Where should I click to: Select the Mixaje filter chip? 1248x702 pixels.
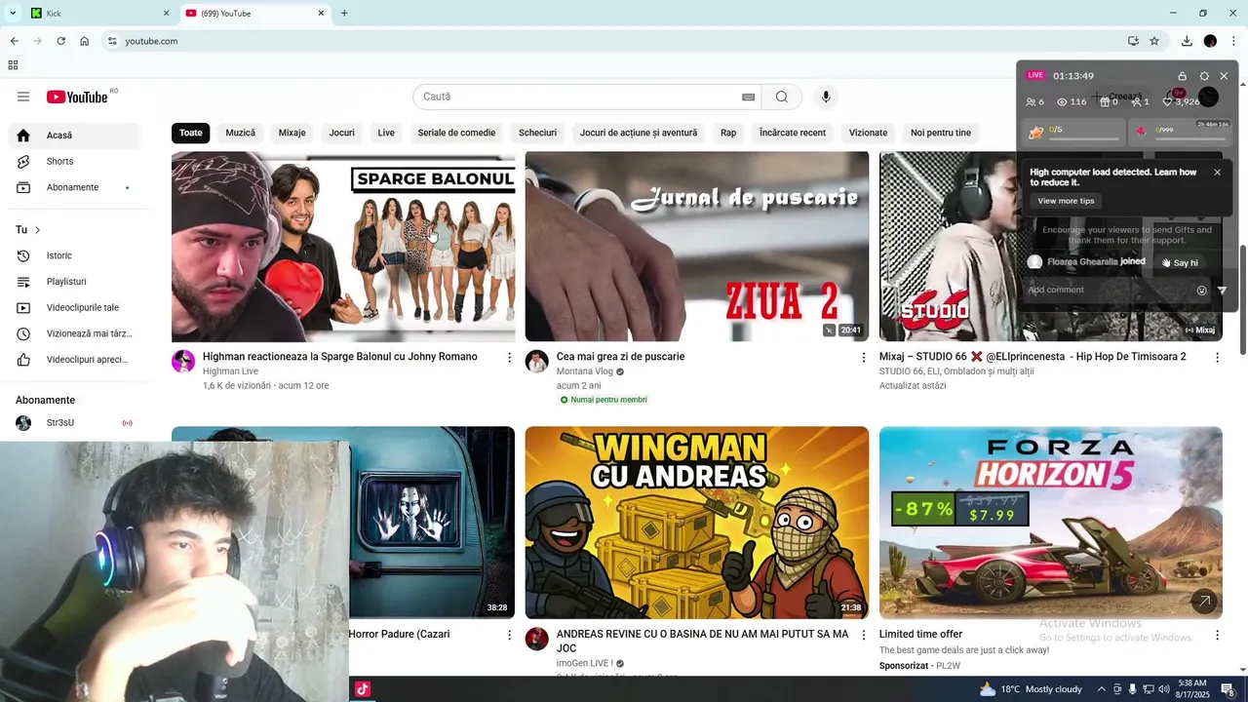click(x=292, y=133)
